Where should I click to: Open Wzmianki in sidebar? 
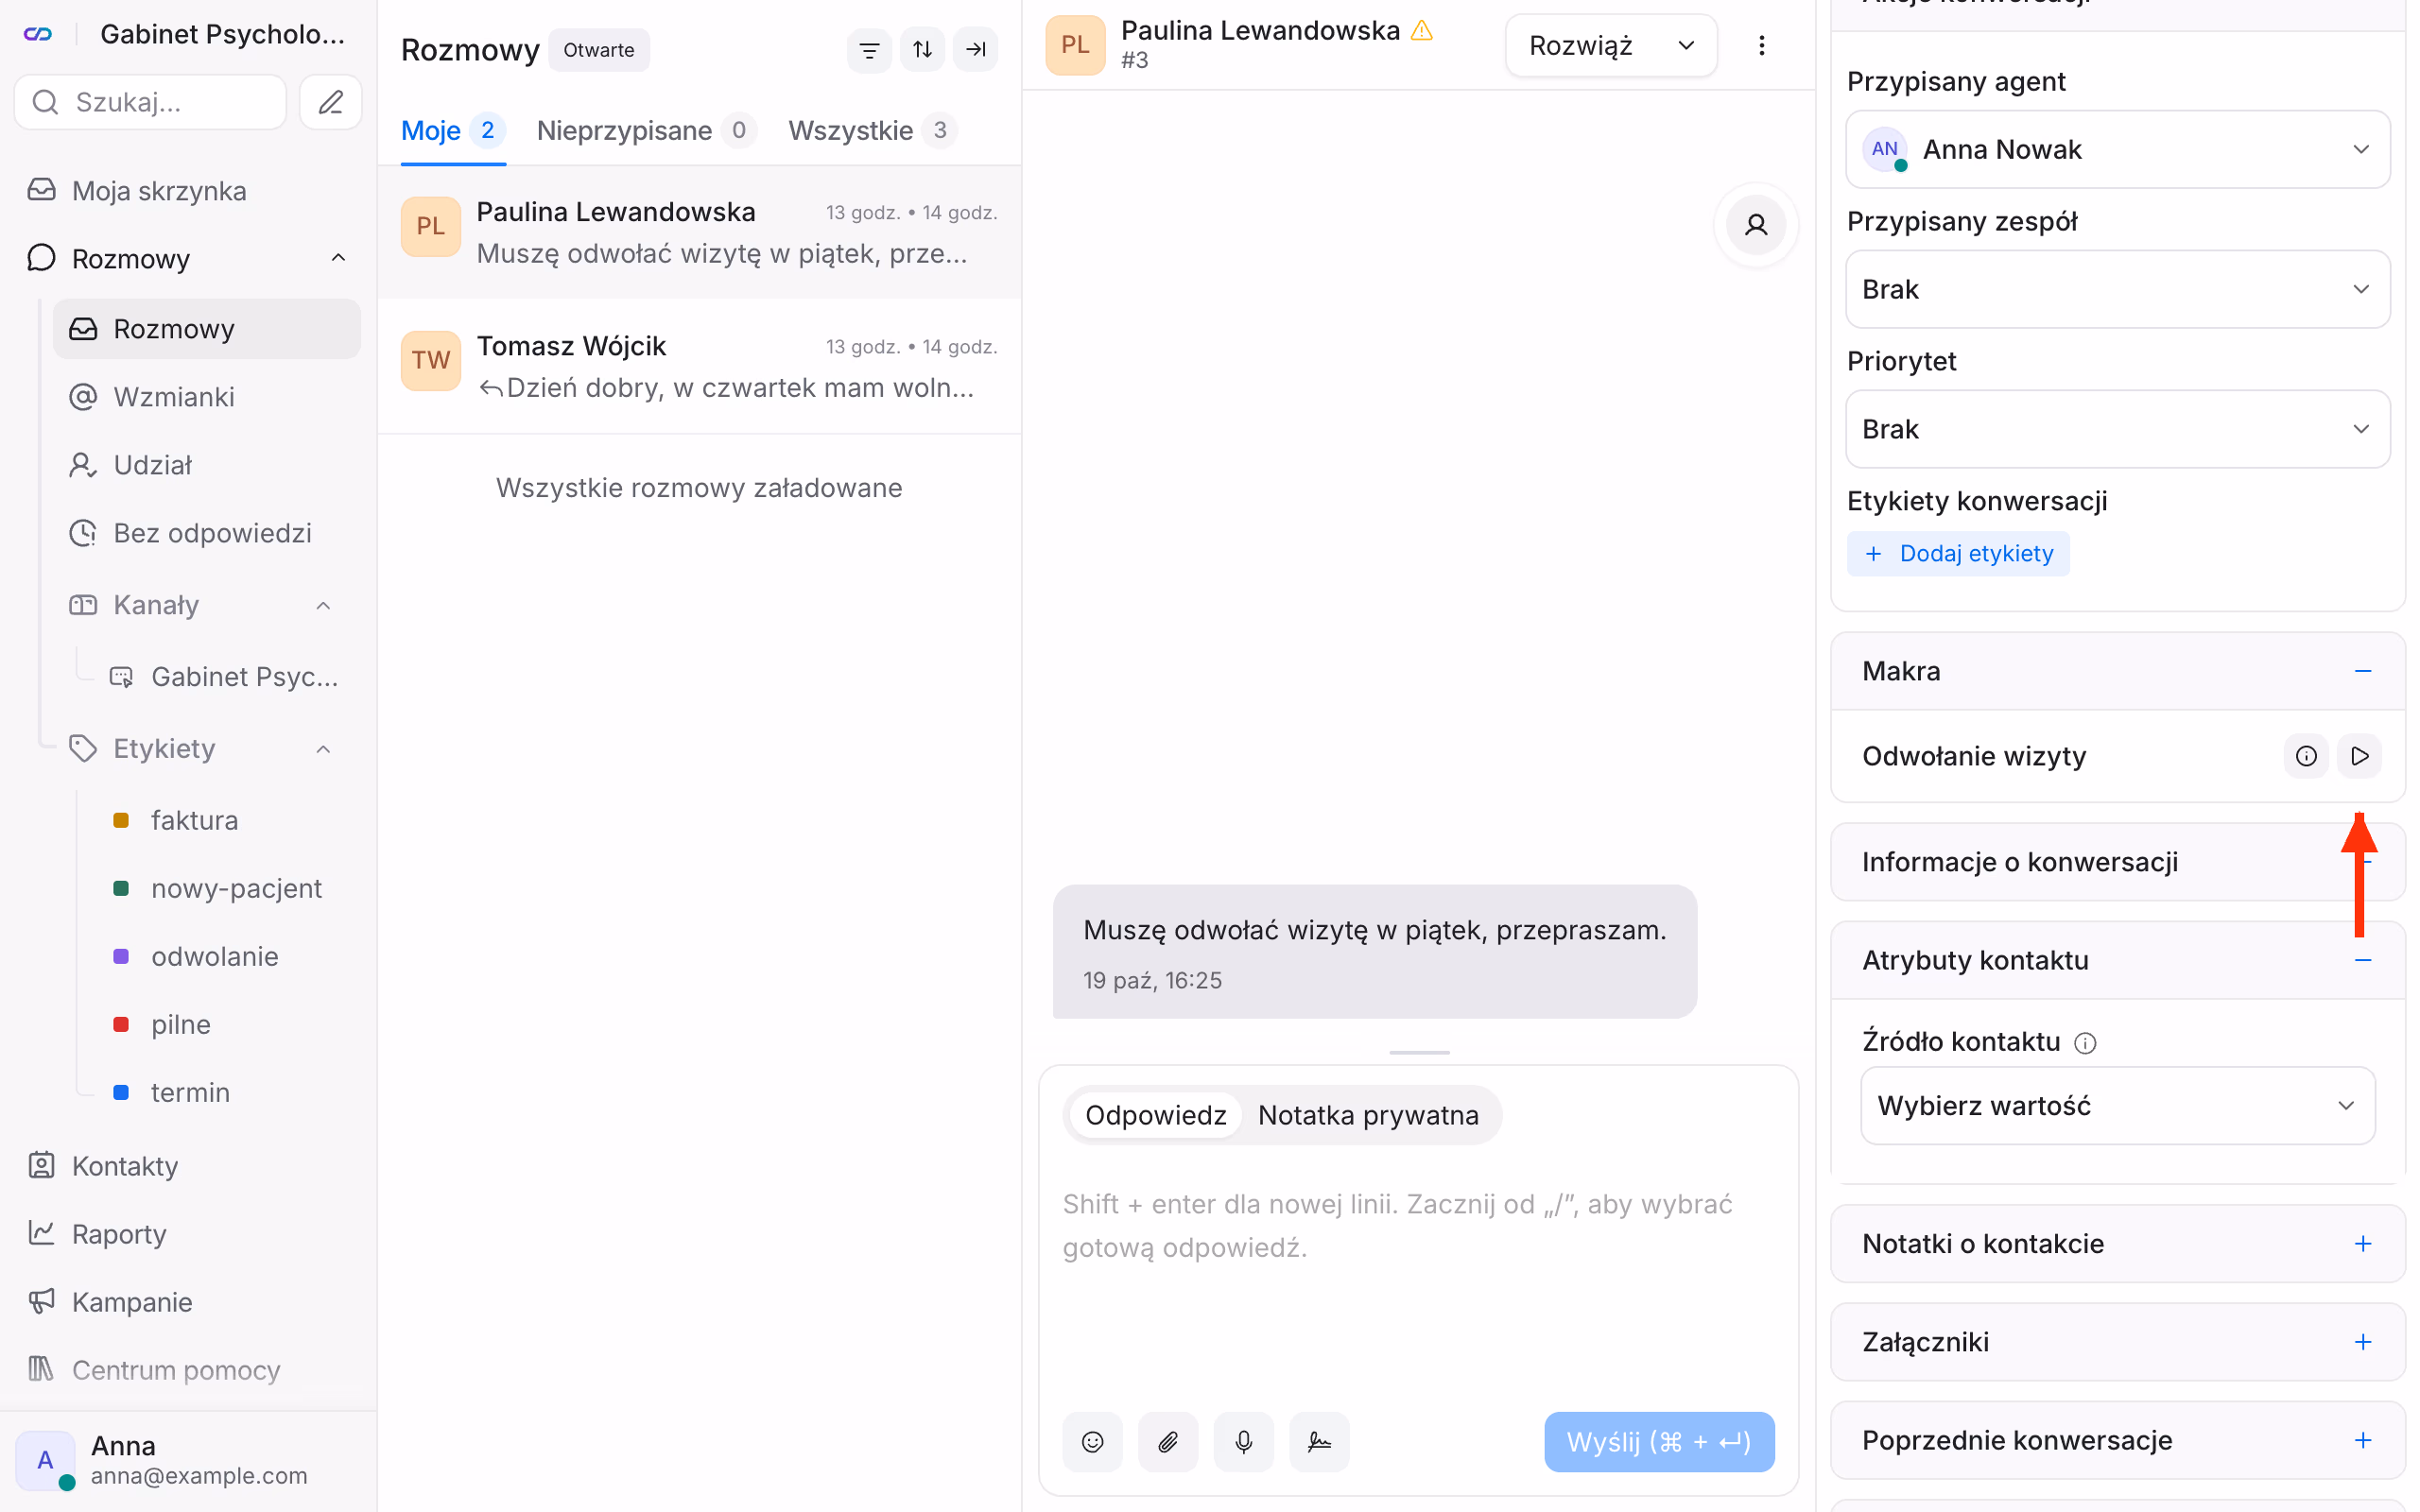point(207,397)
